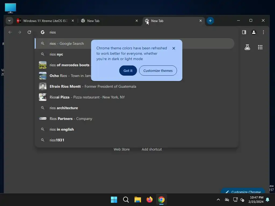Click the Efraín Ríos Montt portrait thumbnail
Image resolution: width=275 pixels, height=206 pixels.
pos(43,86)
